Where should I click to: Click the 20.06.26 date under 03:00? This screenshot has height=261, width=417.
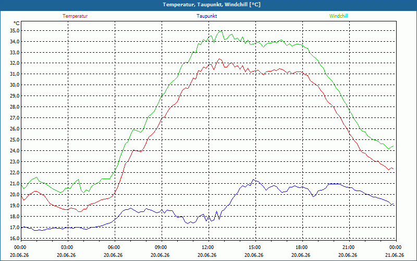pos(67,255)
